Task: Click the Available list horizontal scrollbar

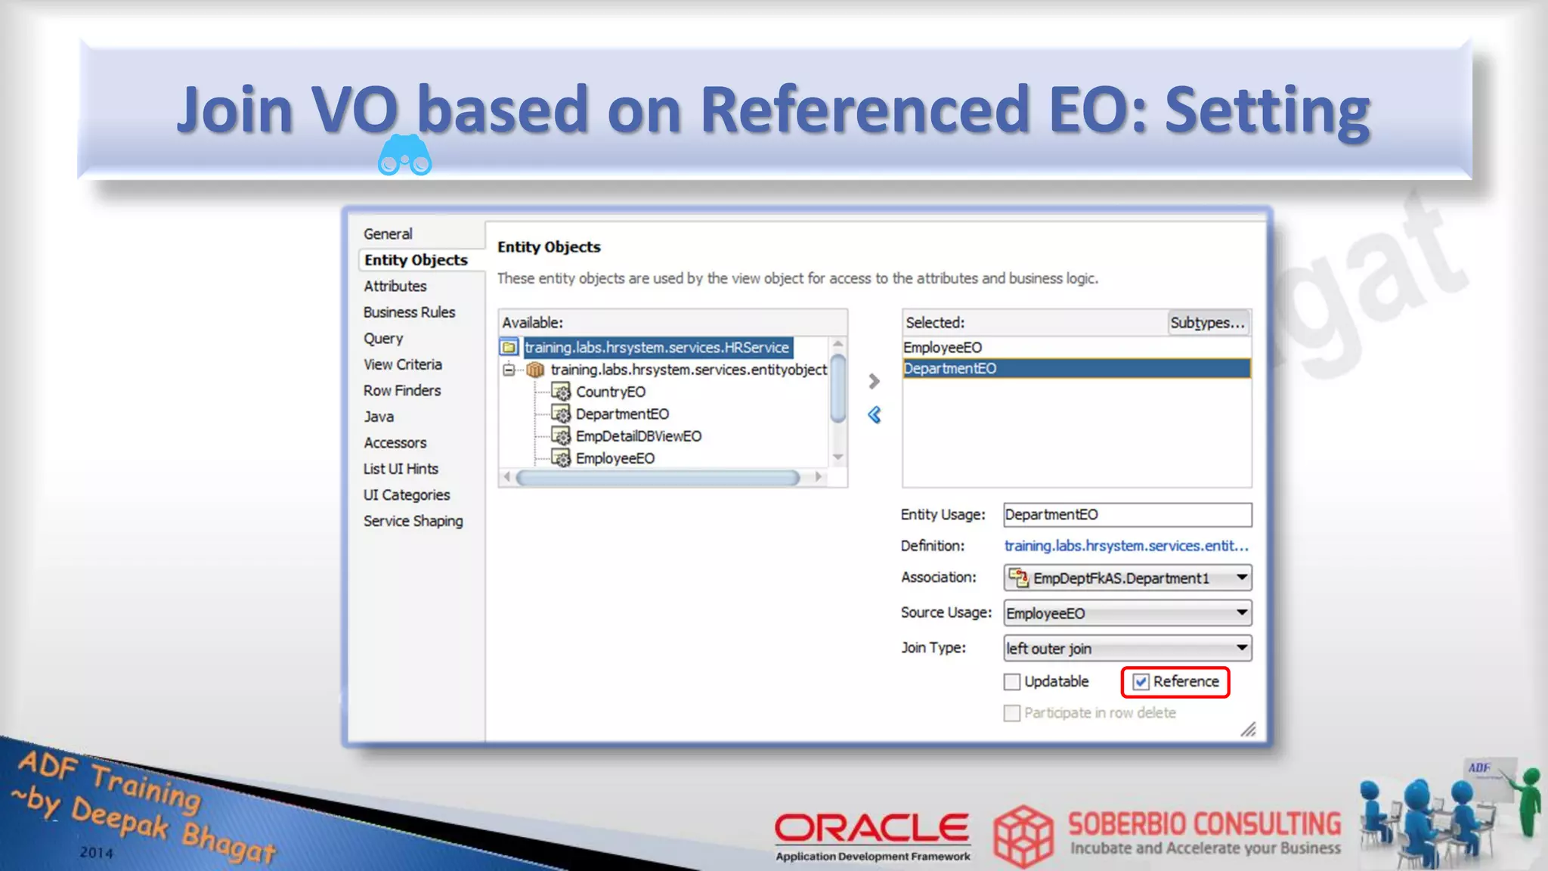Action: point(658,477)
